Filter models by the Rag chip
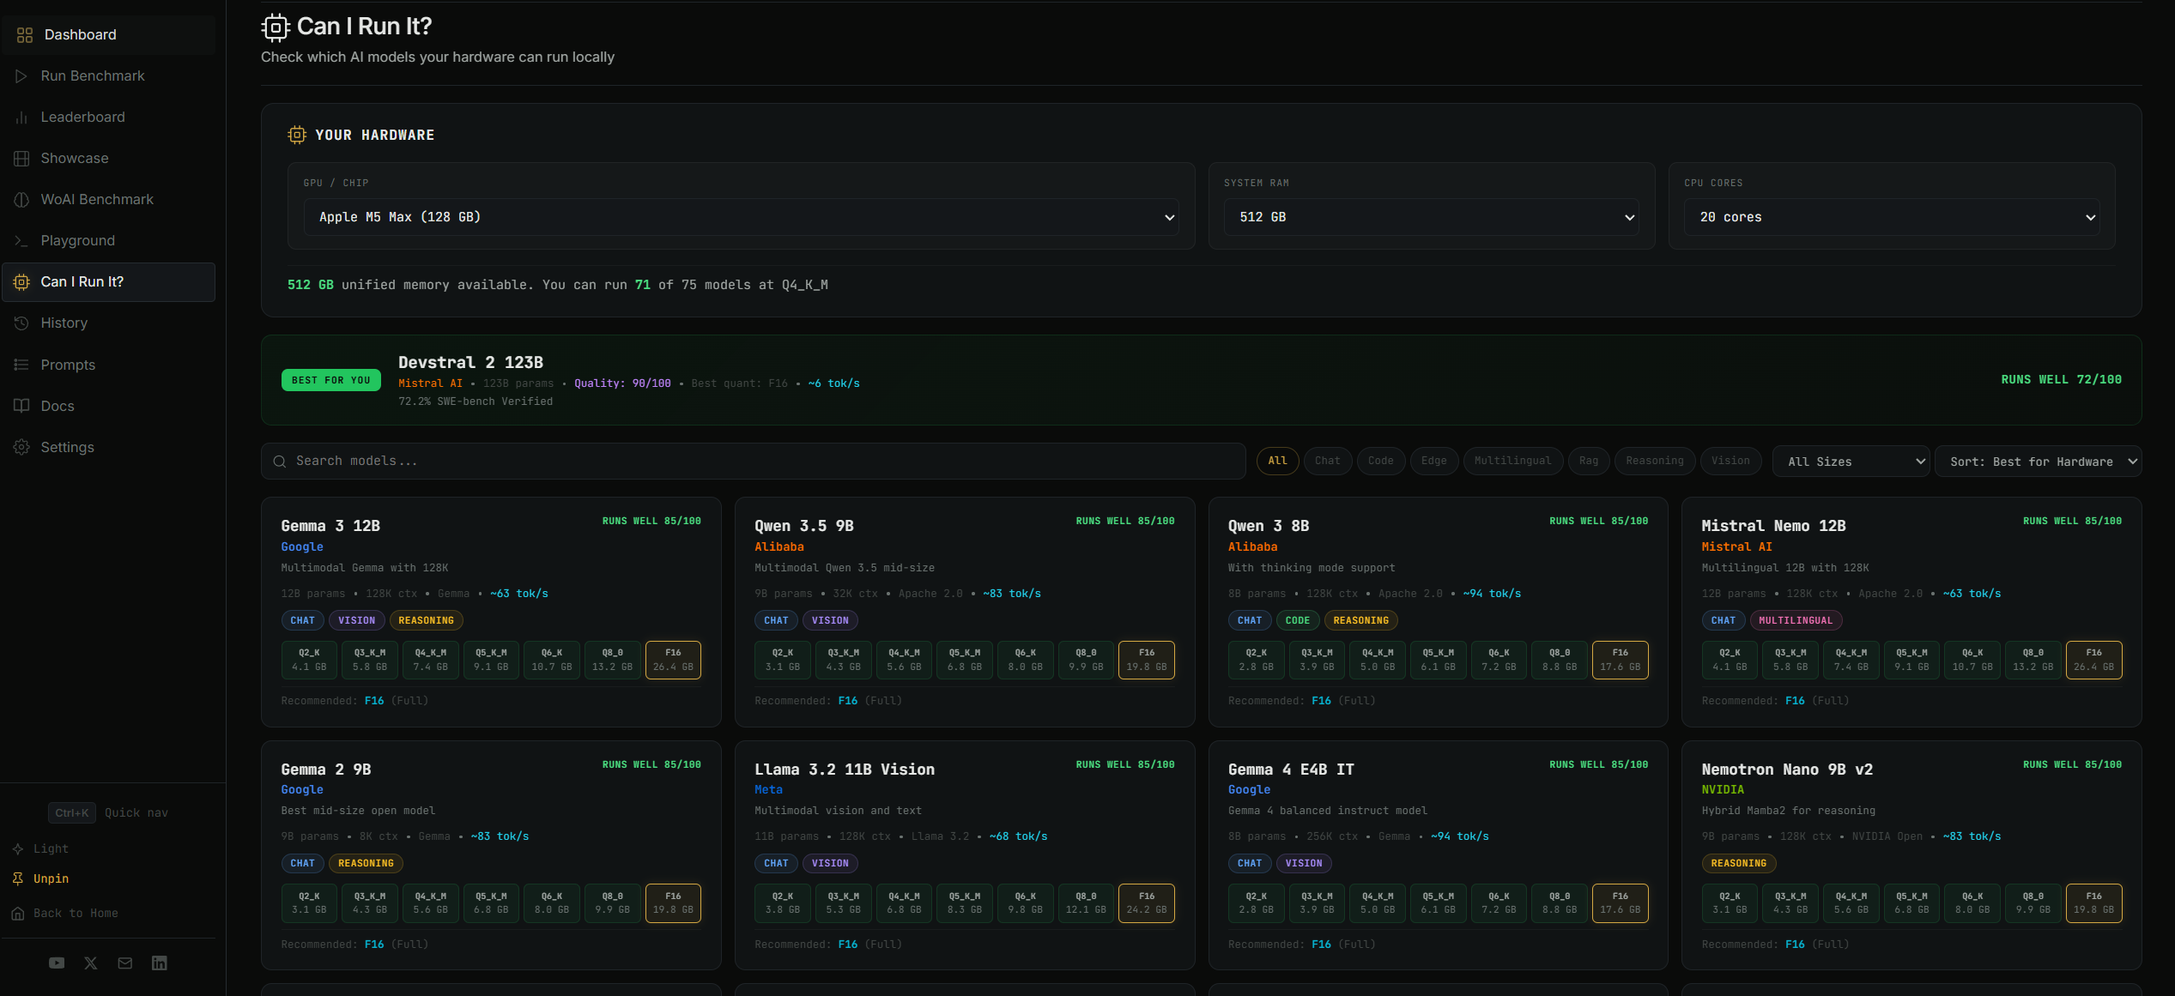Image resolution: width=2175 pixels, height=996 pixels. point(1589,461)
